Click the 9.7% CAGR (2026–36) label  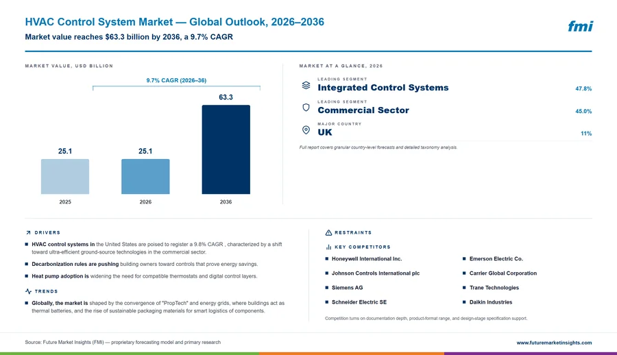[x=176, y=80]
